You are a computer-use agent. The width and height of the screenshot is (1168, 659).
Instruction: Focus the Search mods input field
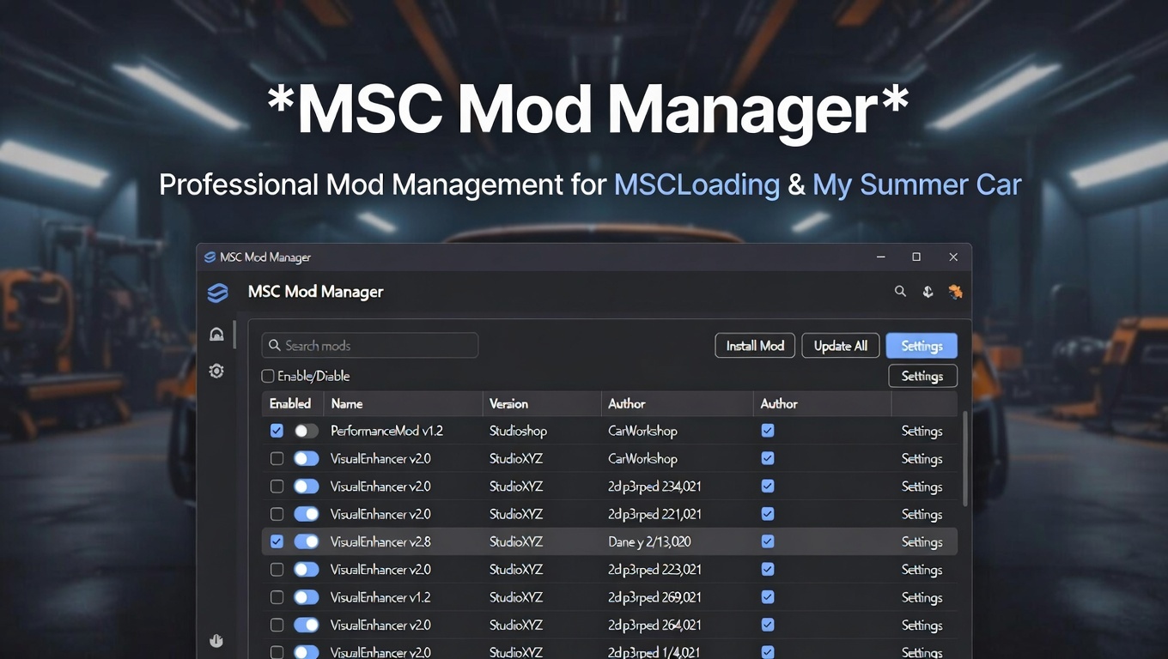tap(370, 346)
